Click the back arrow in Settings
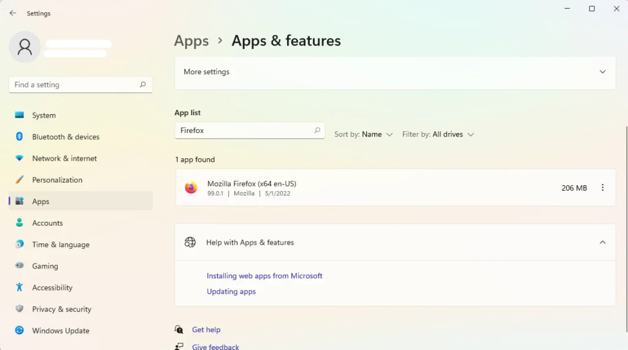The height and width of the screenshot is (350, 628). pyautogui.click(x=13, y=13)
